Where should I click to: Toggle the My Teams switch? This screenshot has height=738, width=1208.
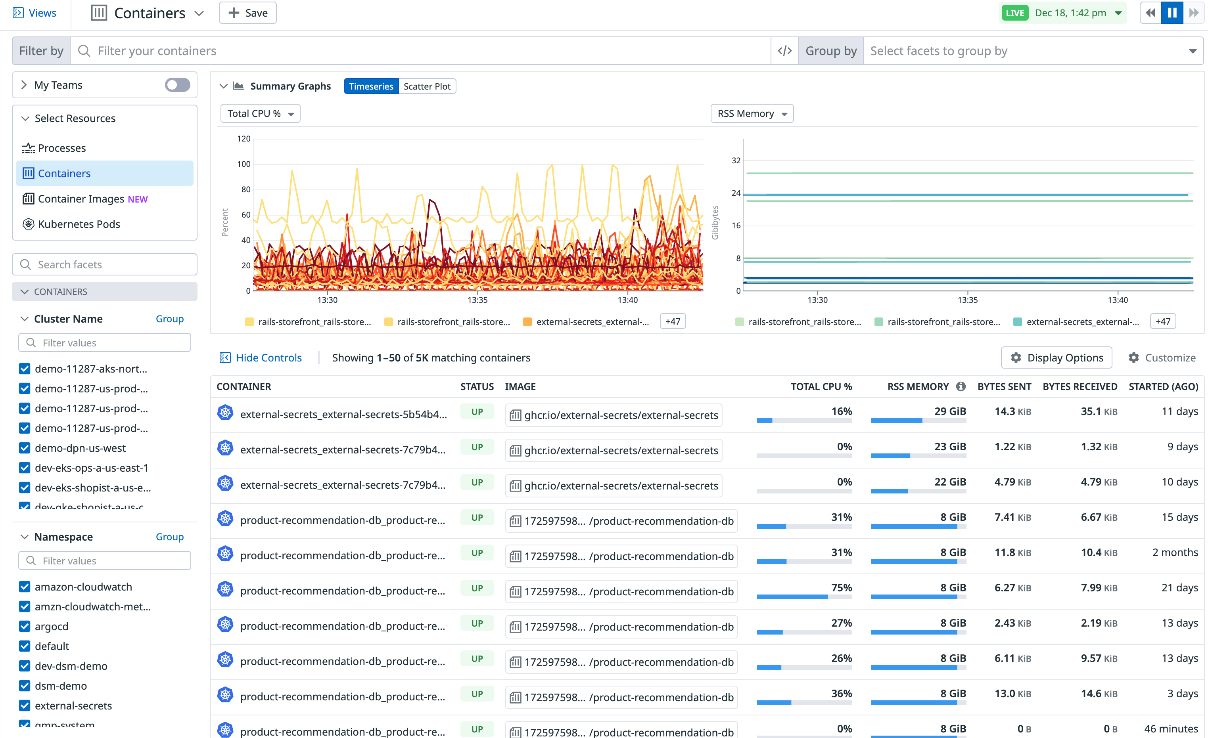(178, 85)
